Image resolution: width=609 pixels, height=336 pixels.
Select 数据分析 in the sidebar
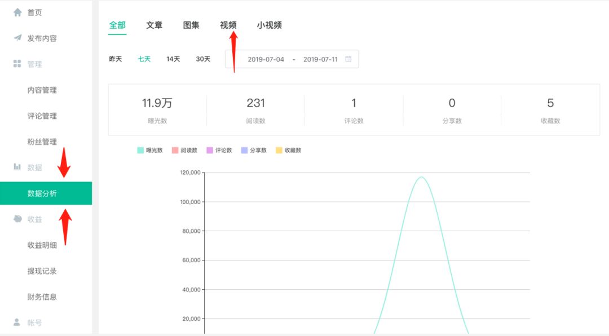(46, 193)
